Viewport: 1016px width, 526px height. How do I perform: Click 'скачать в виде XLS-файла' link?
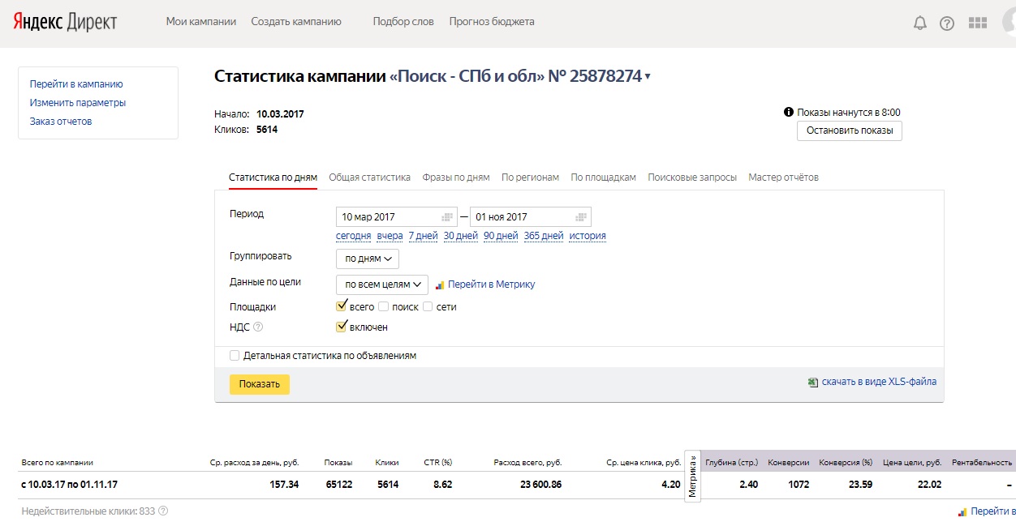point(879,382)
